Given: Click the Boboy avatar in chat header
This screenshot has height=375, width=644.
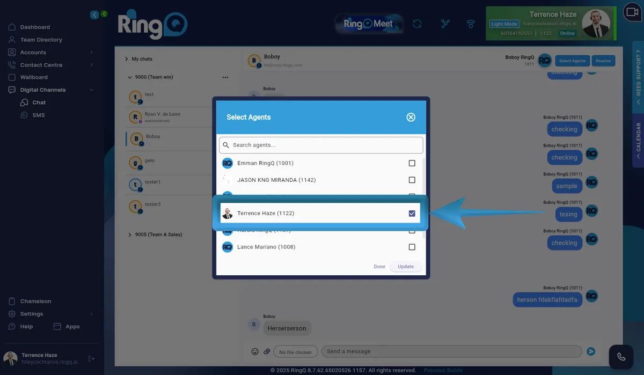Looking at the screenshot, I should (x=254, y=61).
